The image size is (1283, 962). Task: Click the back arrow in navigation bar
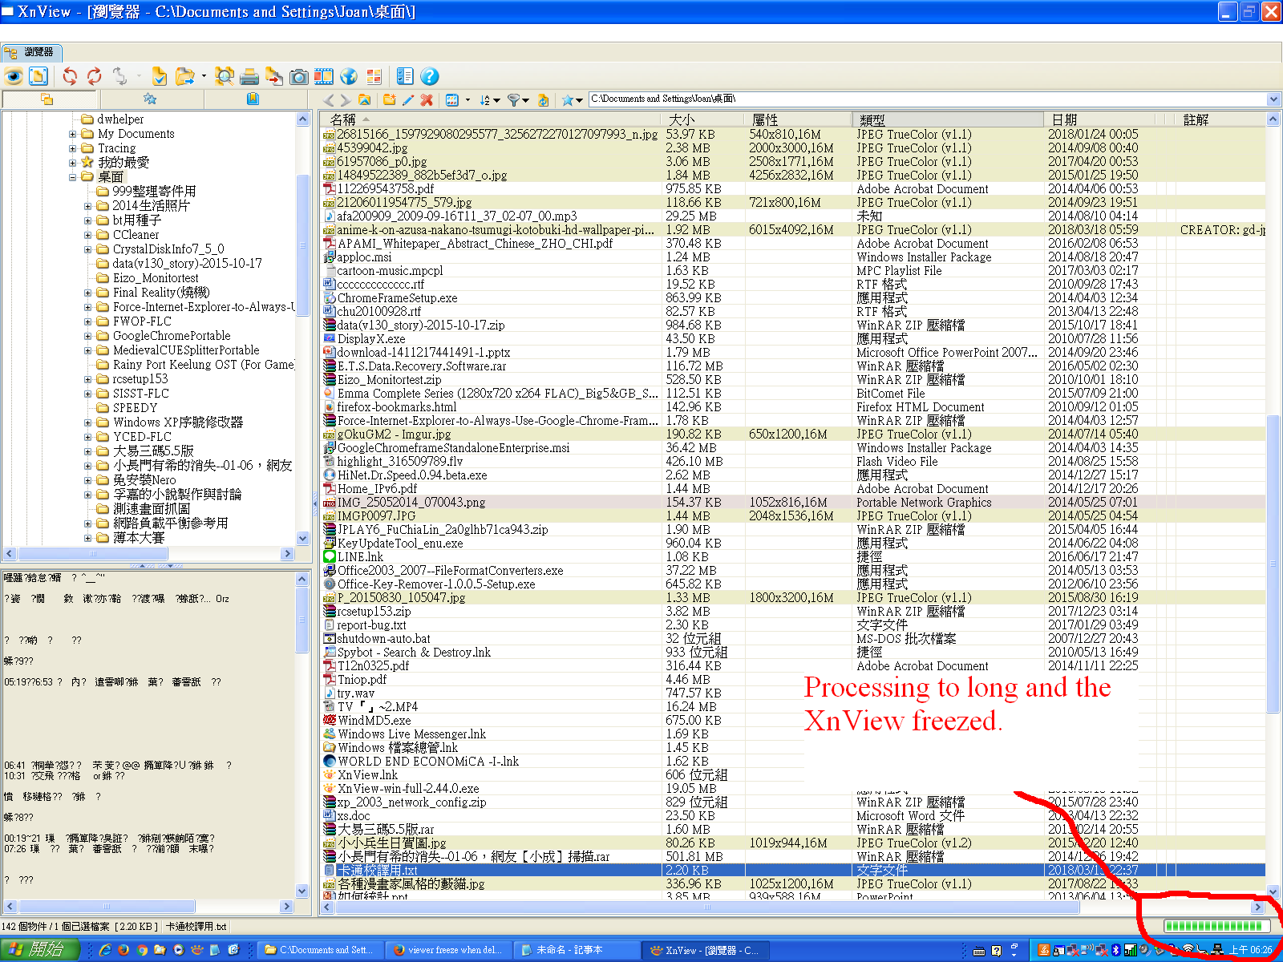[x=328, y=99]
